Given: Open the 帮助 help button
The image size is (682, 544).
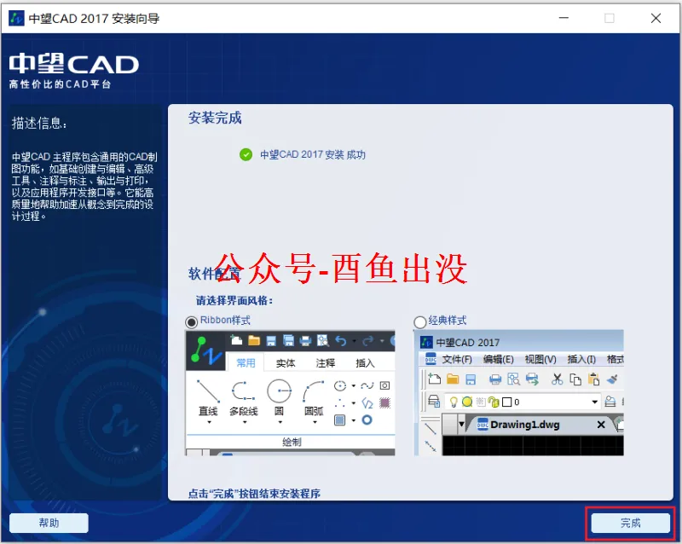Looking at the screenshot, I should tap(49, 523).
